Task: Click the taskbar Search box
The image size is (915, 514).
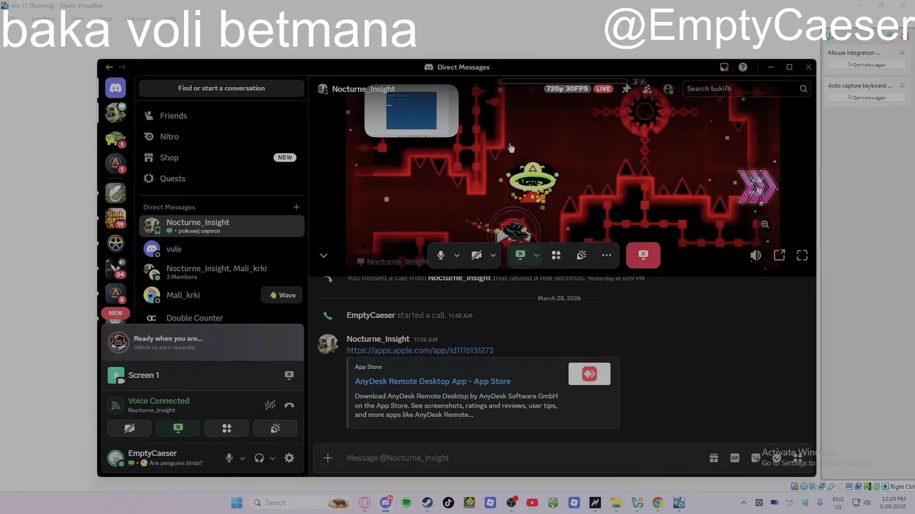Action: (x=300, y=503)
